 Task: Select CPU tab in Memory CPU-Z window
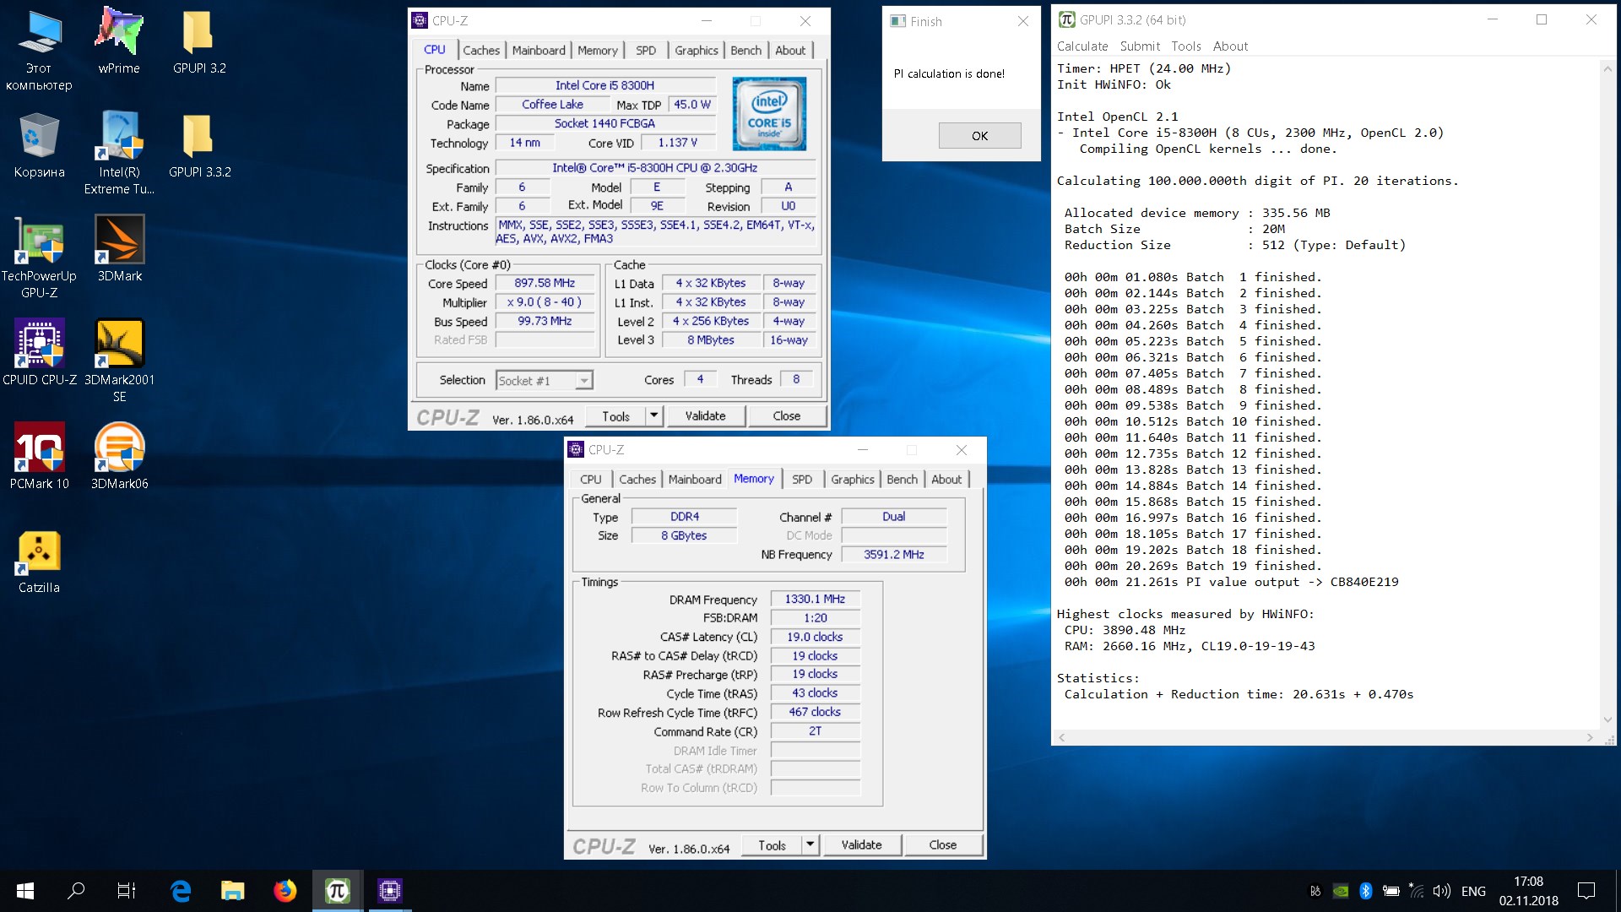pos(591,480)
